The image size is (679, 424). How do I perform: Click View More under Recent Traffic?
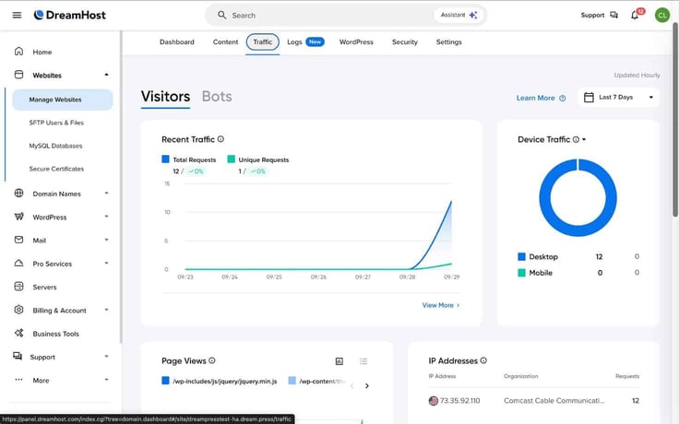coord(440,305)
